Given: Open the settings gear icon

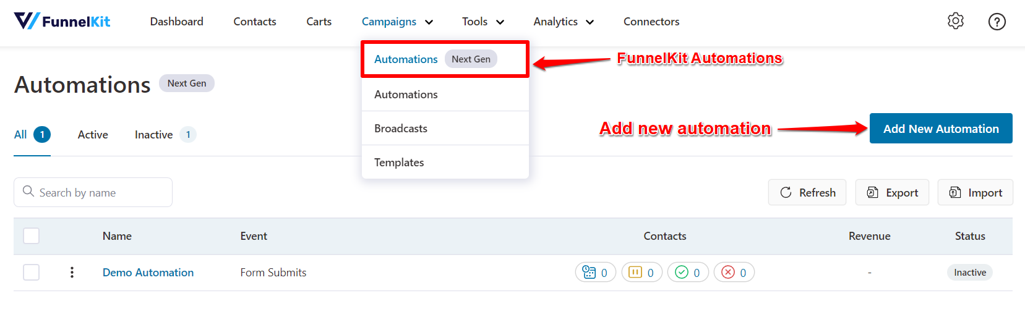Looking at the screenshot, I should tap(956, 21).
